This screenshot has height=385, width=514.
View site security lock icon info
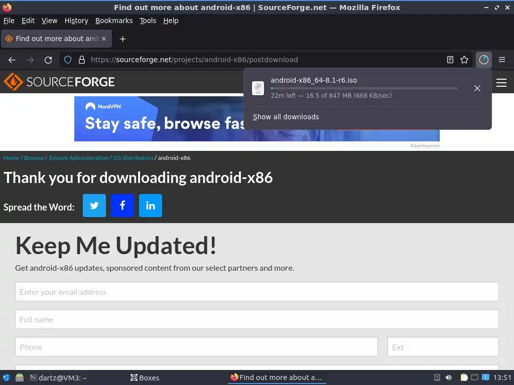point(82,60)
